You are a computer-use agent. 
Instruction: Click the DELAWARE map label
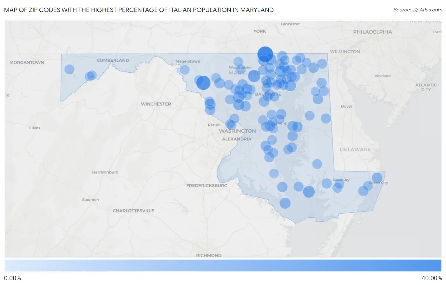coord(355,149)
